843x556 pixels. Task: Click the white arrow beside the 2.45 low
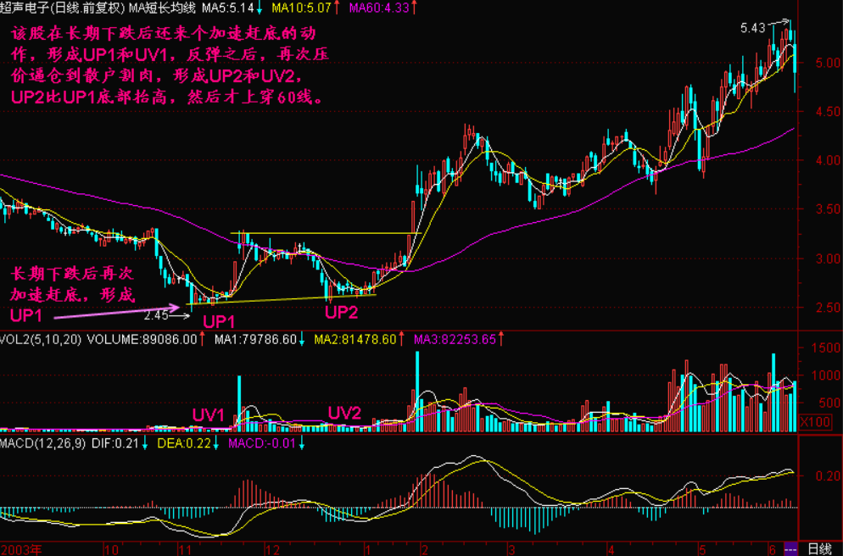click(178, 316)
